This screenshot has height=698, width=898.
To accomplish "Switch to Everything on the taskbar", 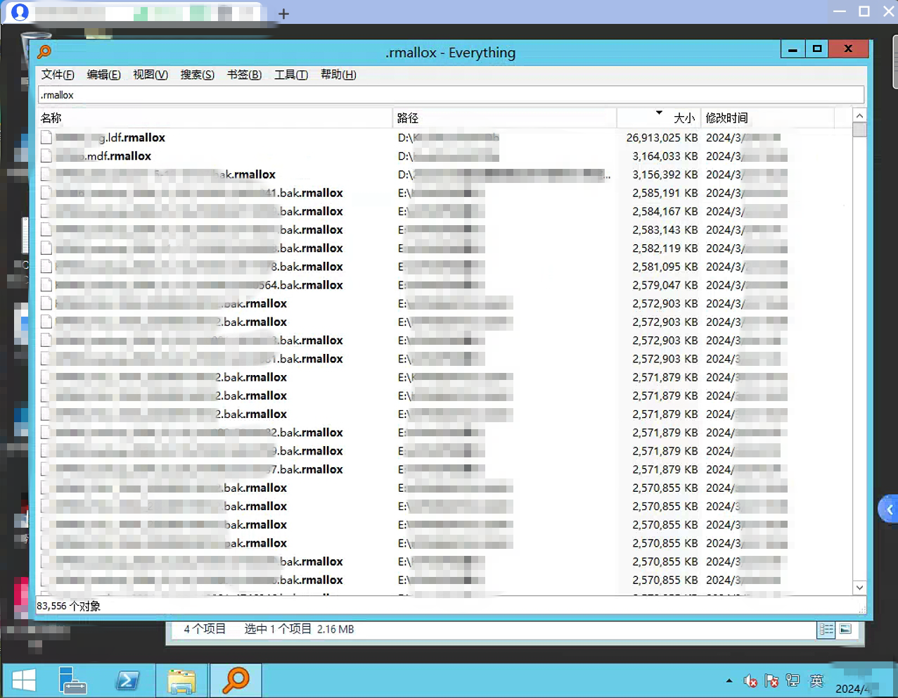I will click(x=236, y=680).
